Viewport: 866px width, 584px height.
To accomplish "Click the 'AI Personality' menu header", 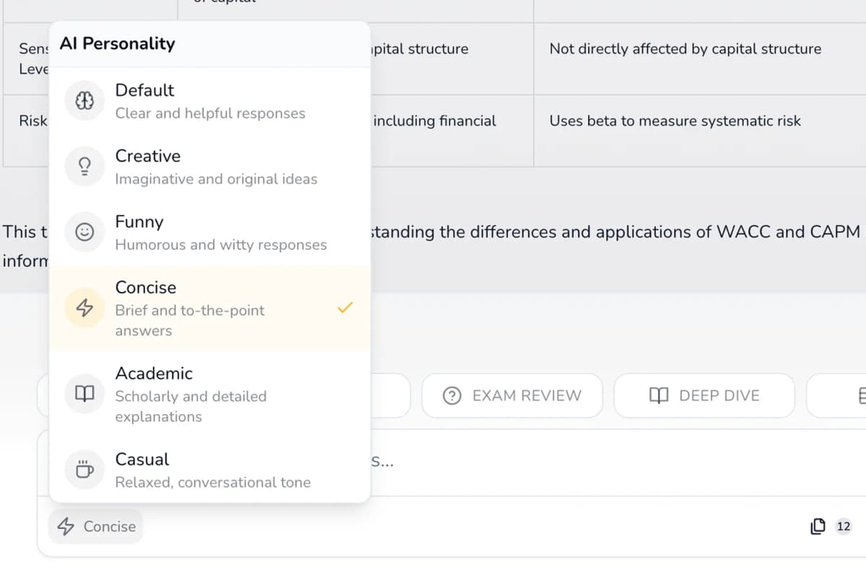I will point(118,43).
